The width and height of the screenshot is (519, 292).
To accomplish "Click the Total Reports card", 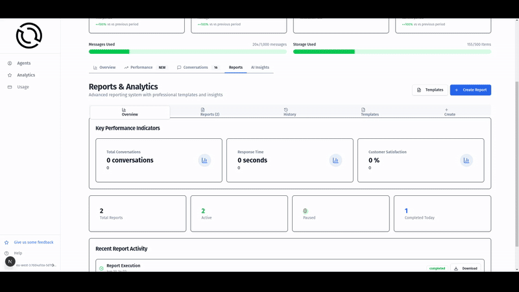I will 138,213.
